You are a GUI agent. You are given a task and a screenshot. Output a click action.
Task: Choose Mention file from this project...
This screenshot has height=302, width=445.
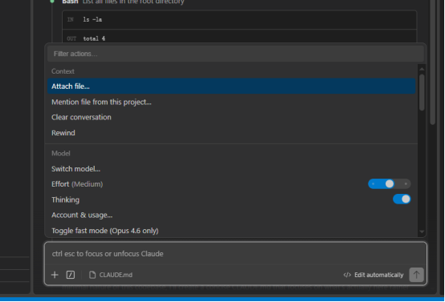(231, 102)
